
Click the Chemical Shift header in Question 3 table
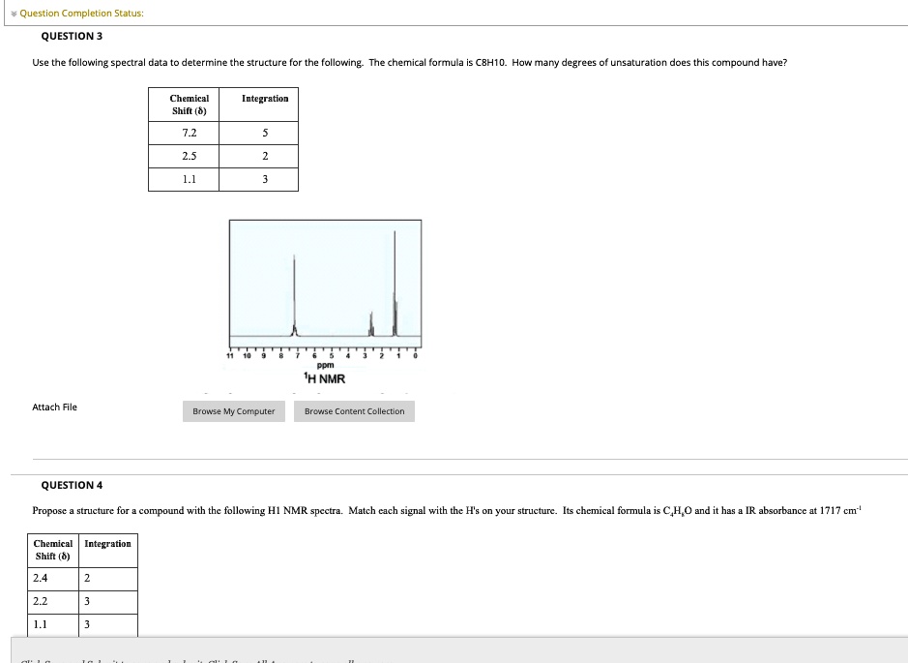point(189,105)
